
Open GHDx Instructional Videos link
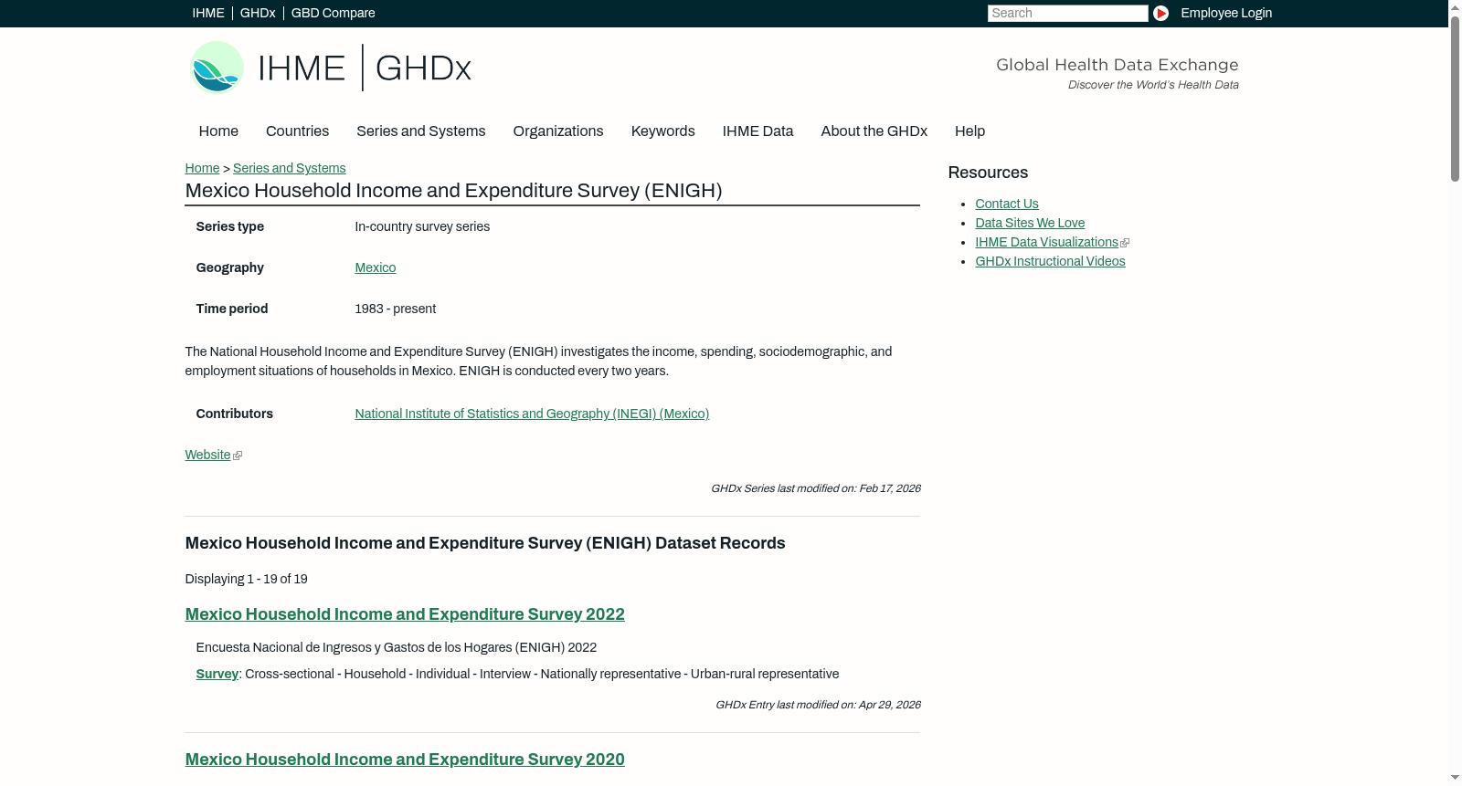1050,261
